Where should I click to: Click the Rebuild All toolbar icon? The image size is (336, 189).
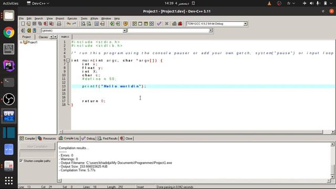[x=152, y=24]
